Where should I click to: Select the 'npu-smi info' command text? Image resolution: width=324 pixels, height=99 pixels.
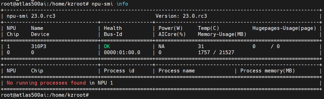click(x=110, y=4)
